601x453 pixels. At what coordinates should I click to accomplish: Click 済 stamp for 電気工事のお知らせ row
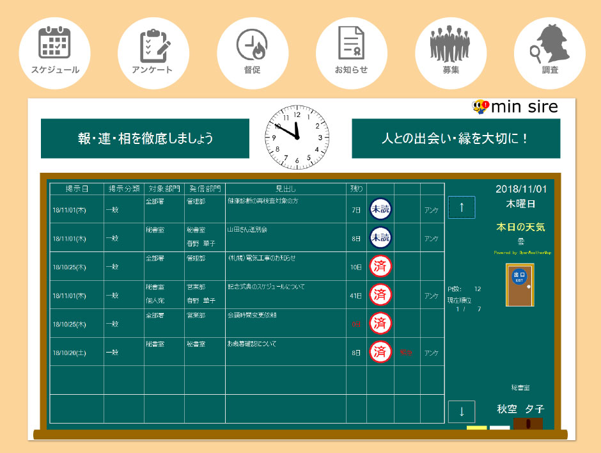(380, 266)
